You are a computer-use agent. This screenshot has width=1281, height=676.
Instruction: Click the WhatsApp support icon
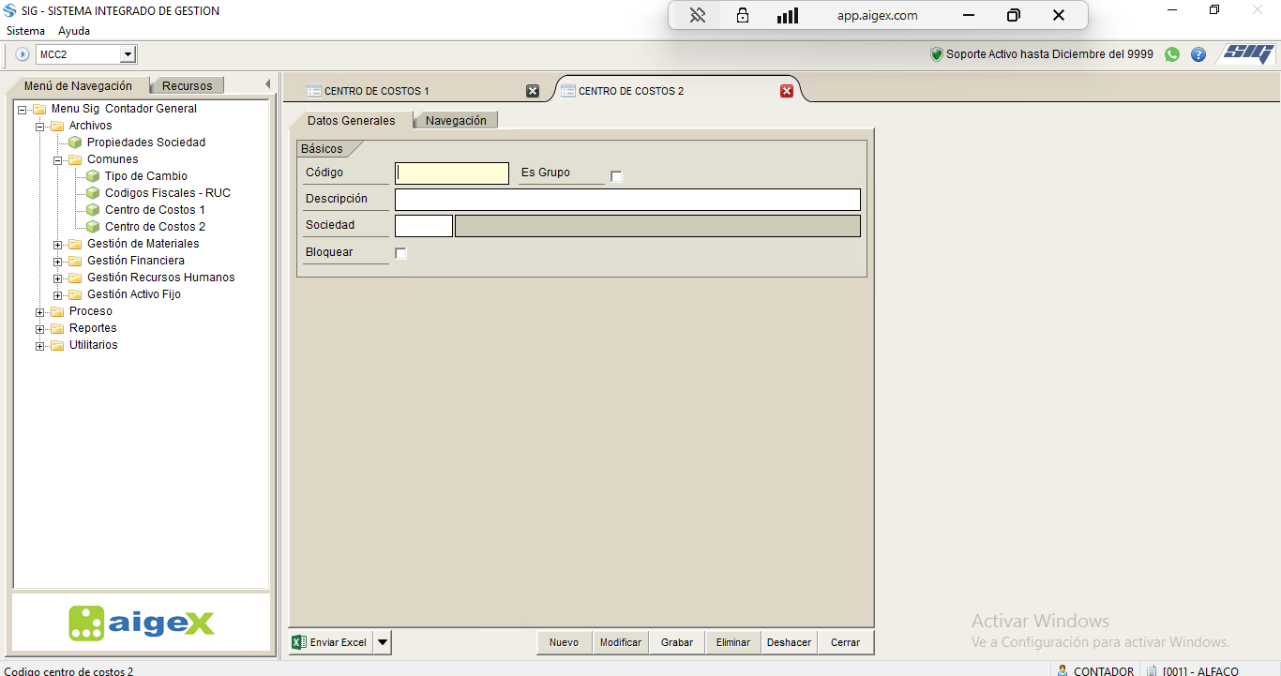click(x=1172, y=54)
